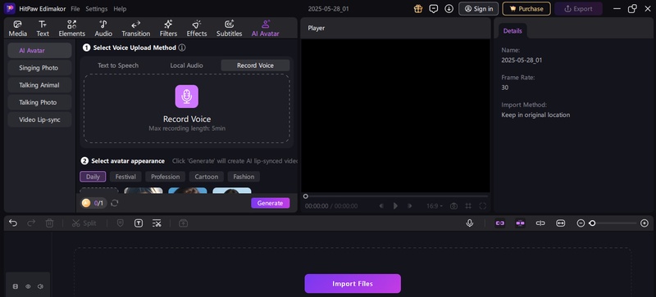Open the File menu

[x=75, y=9]
